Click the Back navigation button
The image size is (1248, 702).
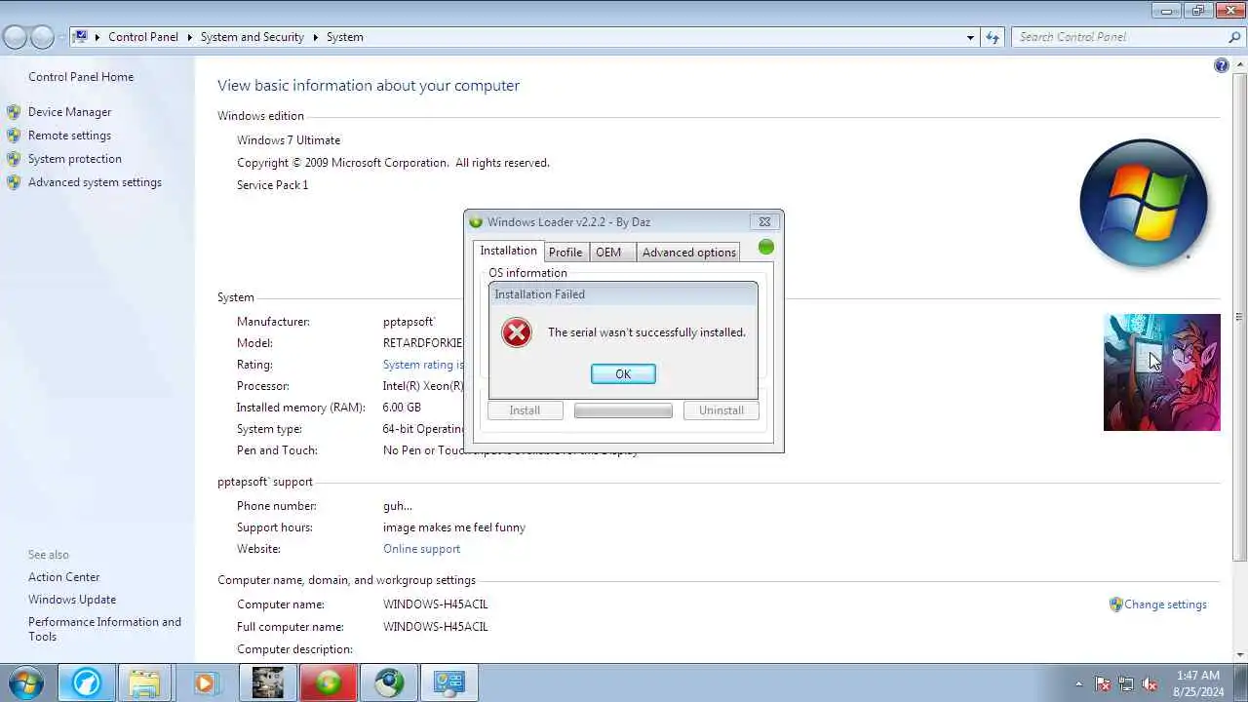(x=15, y=37)
